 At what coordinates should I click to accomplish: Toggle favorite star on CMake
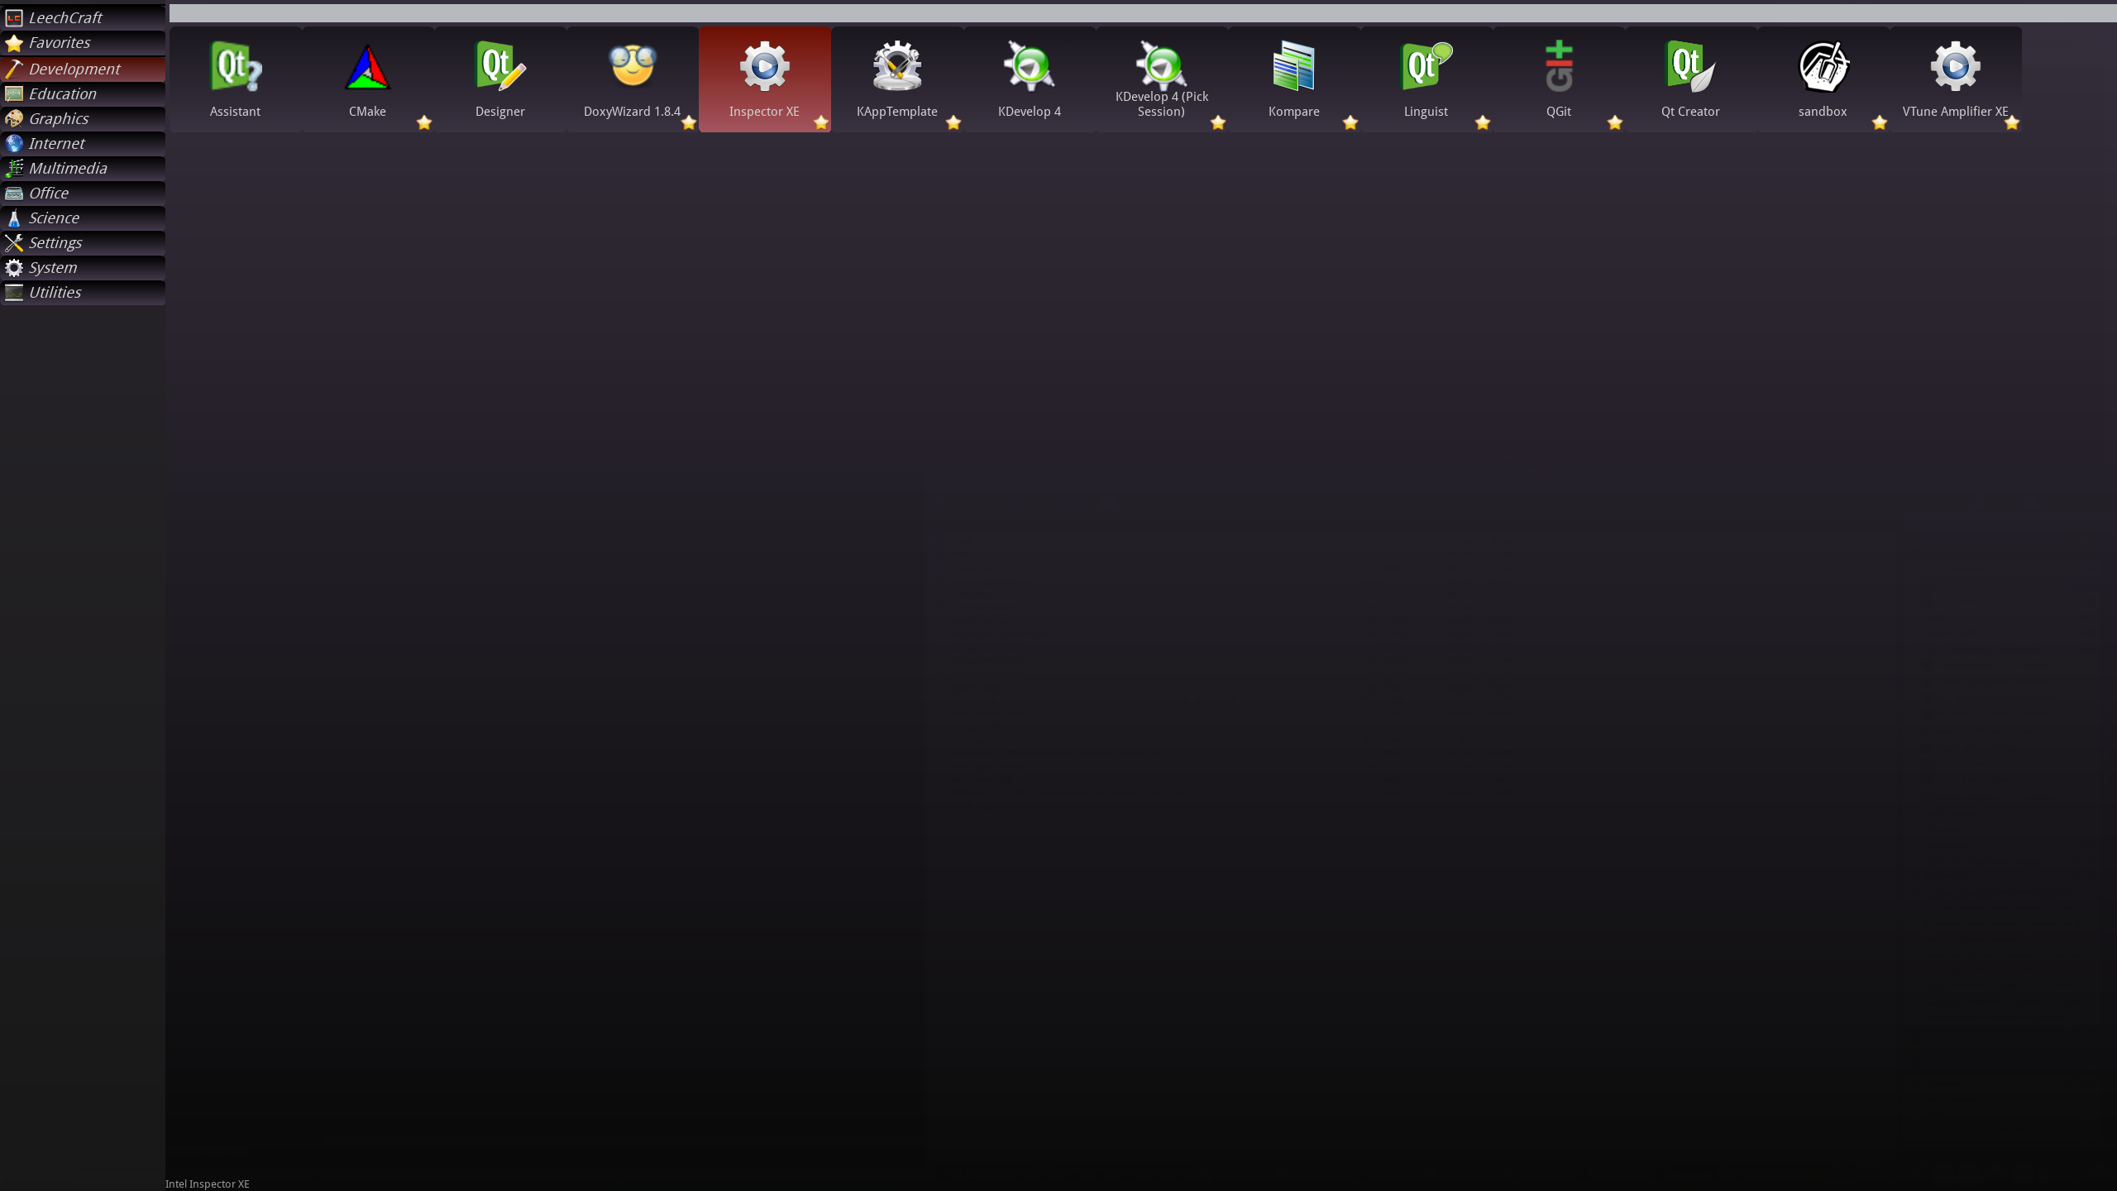click(x=424, y=122)
